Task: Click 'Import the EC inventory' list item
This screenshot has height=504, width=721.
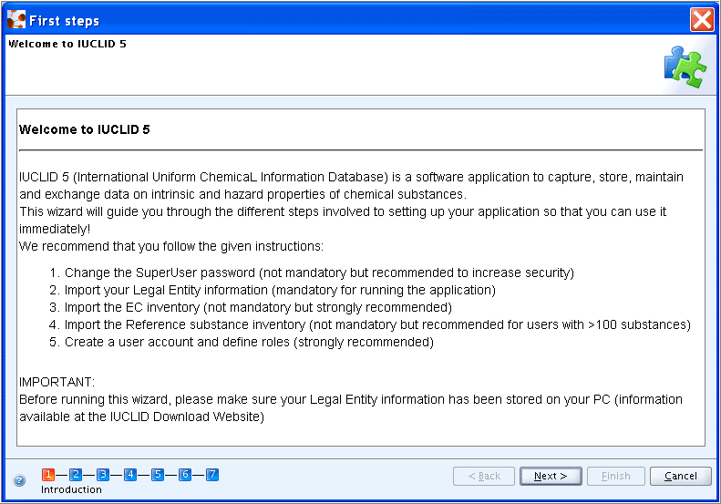Action: 250,307
